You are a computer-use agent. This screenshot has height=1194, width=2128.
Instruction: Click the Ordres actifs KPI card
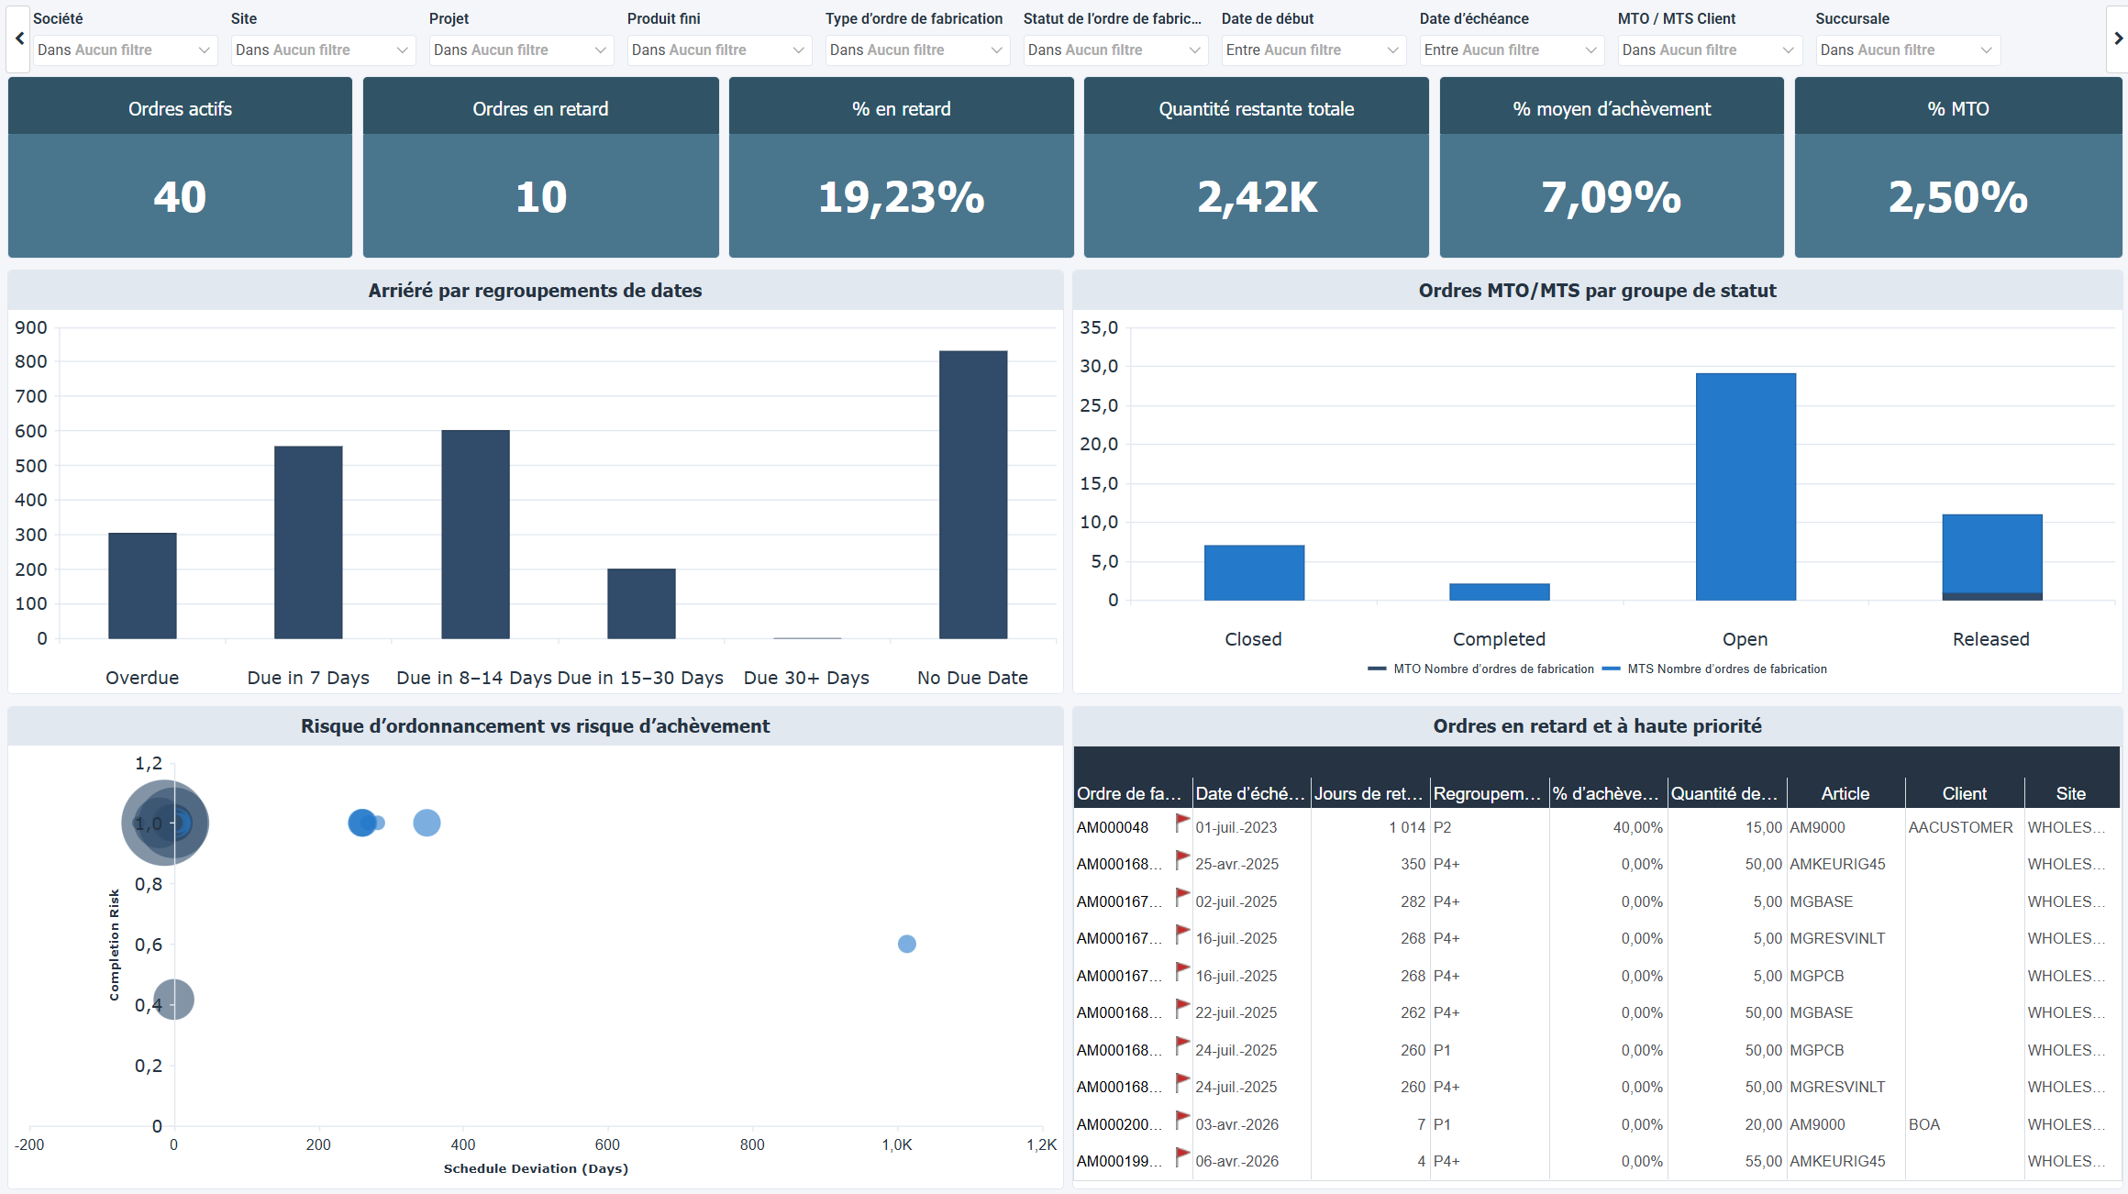180,168
